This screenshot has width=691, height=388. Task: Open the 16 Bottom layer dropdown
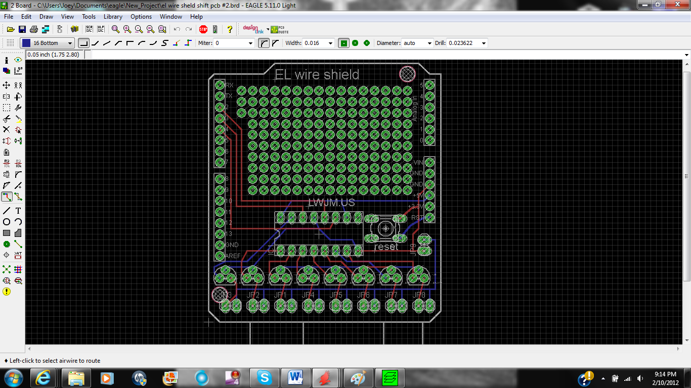tap(71, 43)
